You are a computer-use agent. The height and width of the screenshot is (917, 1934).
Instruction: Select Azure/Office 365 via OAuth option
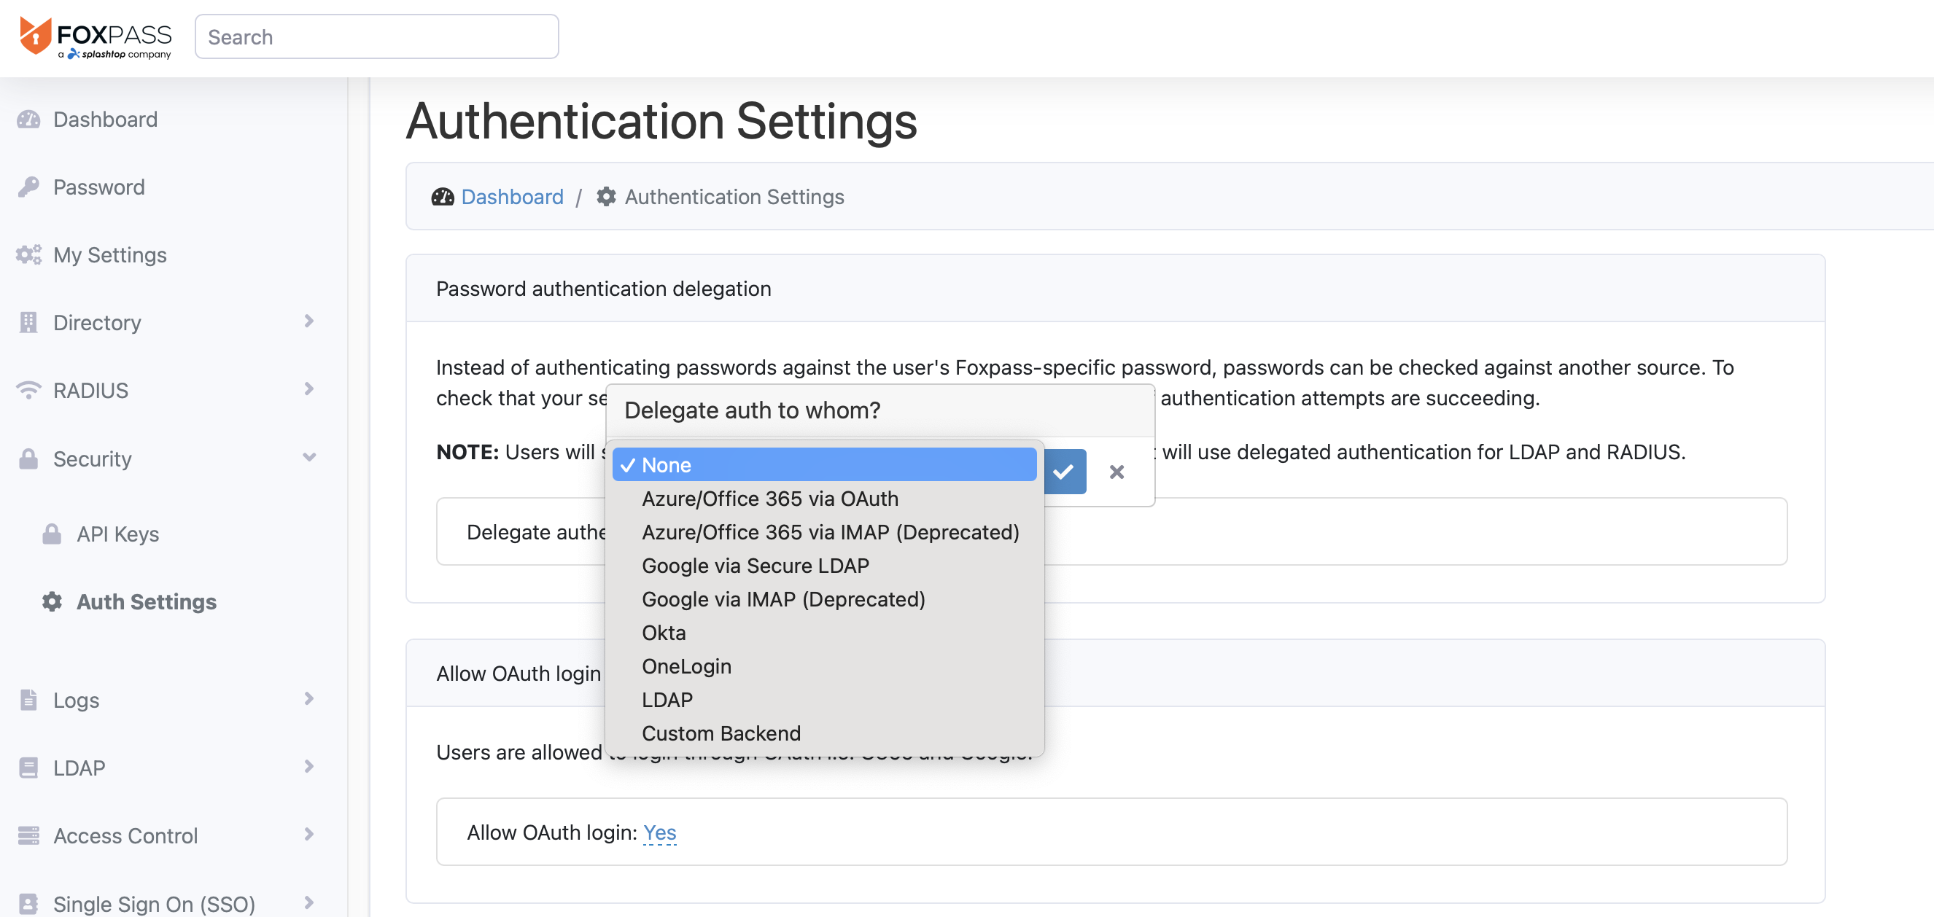pos(769,499)
